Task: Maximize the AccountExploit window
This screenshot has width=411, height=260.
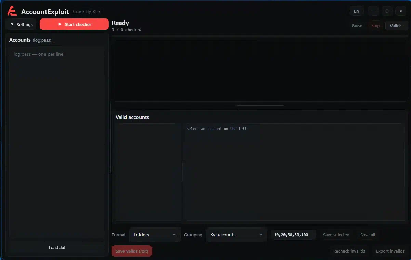Action: click(387, 11)
